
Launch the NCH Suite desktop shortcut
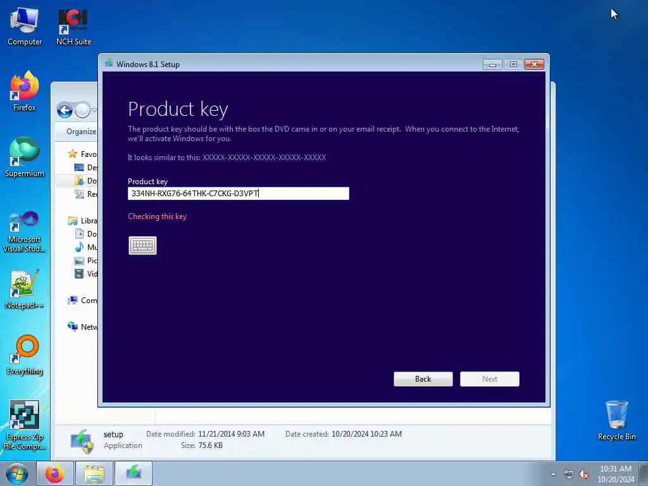[x=73, y=27]
